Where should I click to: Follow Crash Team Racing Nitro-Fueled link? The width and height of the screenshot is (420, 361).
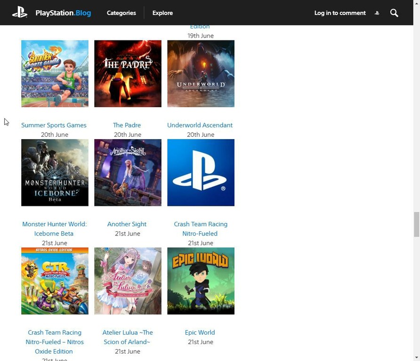201,229
